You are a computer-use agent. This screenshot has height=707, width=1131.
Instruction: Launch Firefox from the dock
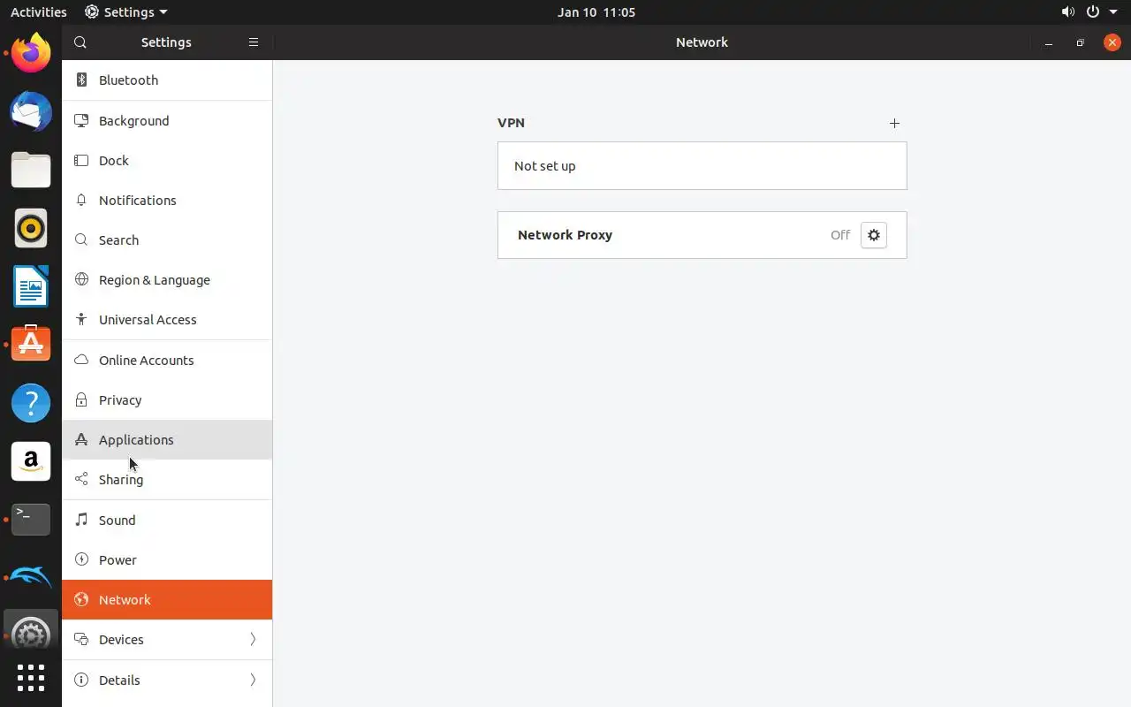click(31, 53)
